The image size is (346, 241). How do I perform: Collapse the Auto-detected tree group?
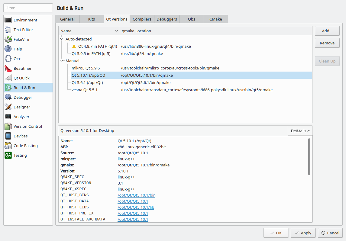[62, 39]
